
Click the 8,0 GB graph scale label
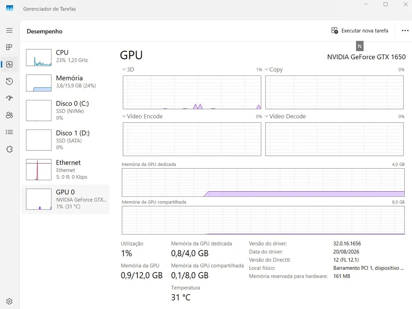[398, 202]
